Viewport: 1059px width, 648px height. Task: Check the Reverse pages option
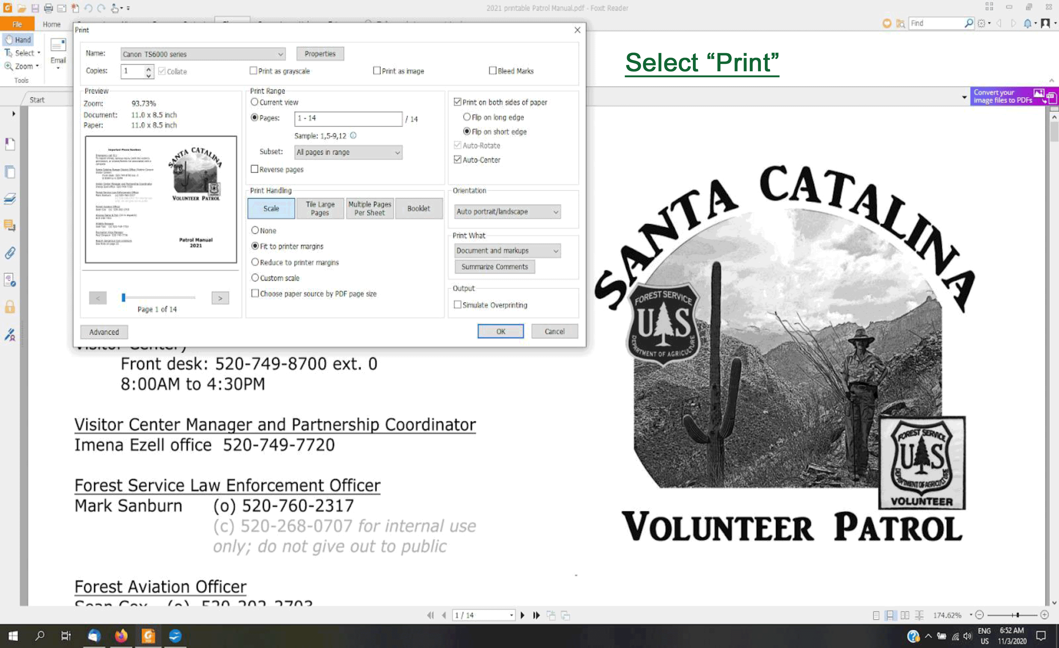254,169
